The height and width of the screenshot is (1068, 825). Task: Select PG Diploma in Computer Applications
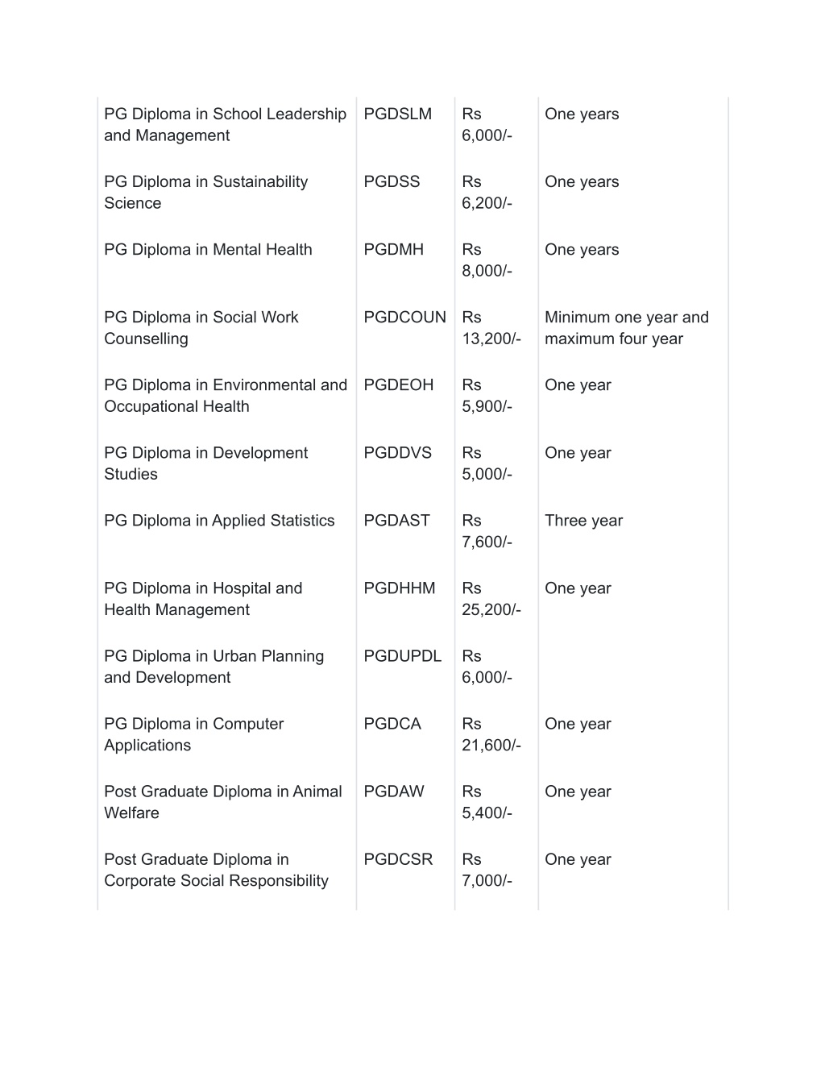tap(193, 734)
